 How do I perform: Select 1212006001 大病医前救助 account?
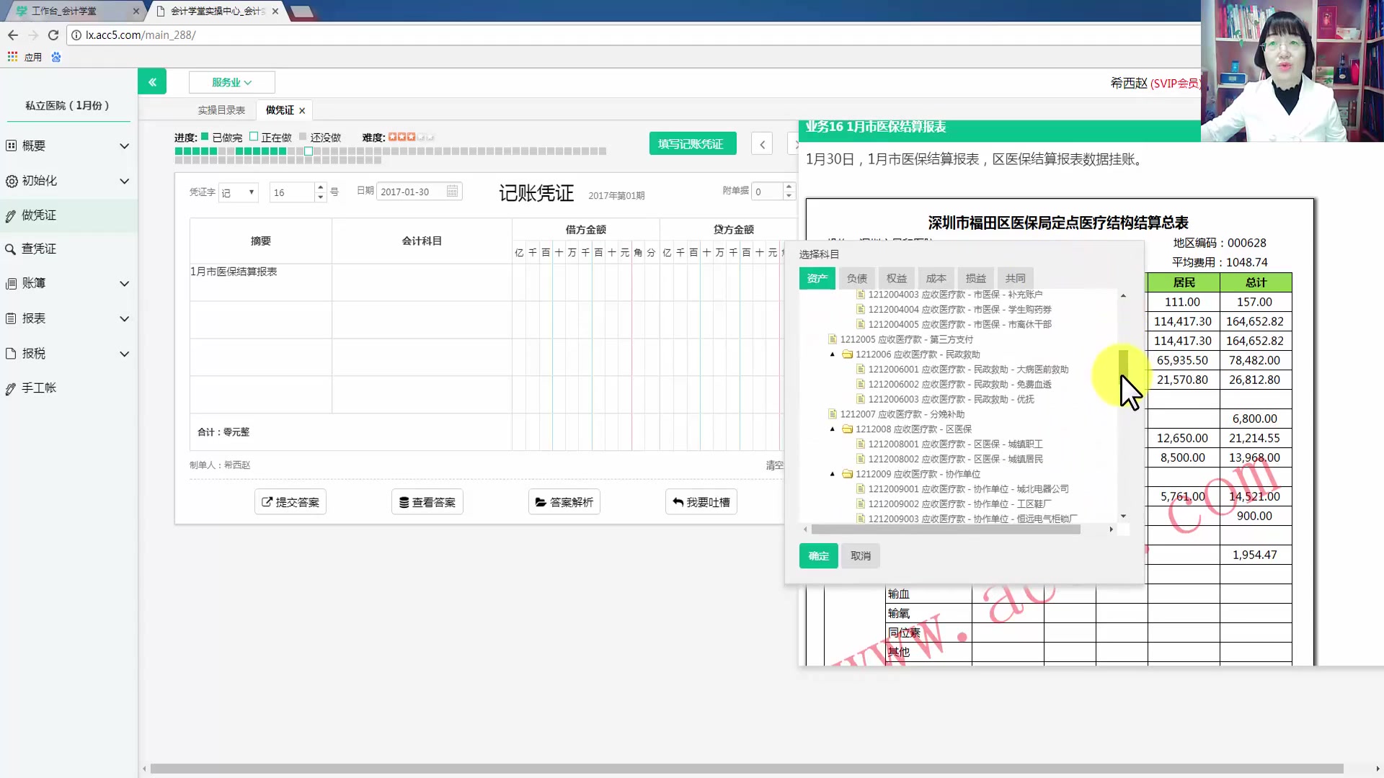click(968, 370)
